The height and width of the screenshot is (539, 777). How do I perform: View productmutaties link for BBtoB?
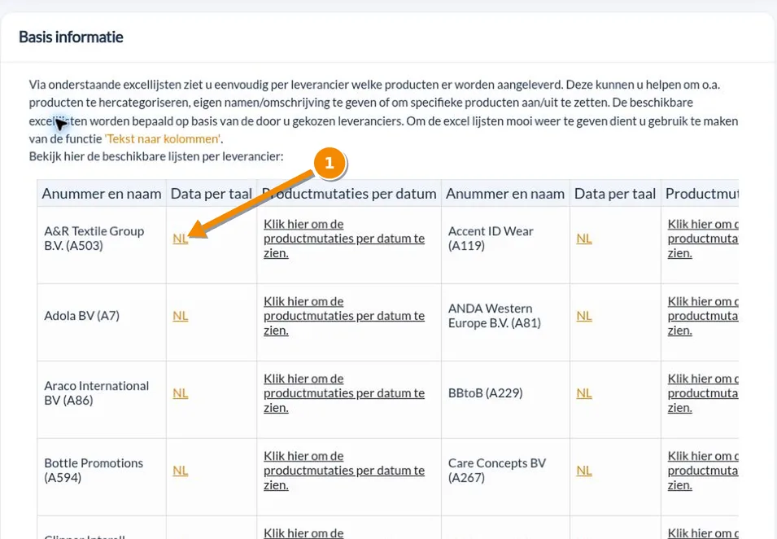pyautogui.click(x=703, y=393)
